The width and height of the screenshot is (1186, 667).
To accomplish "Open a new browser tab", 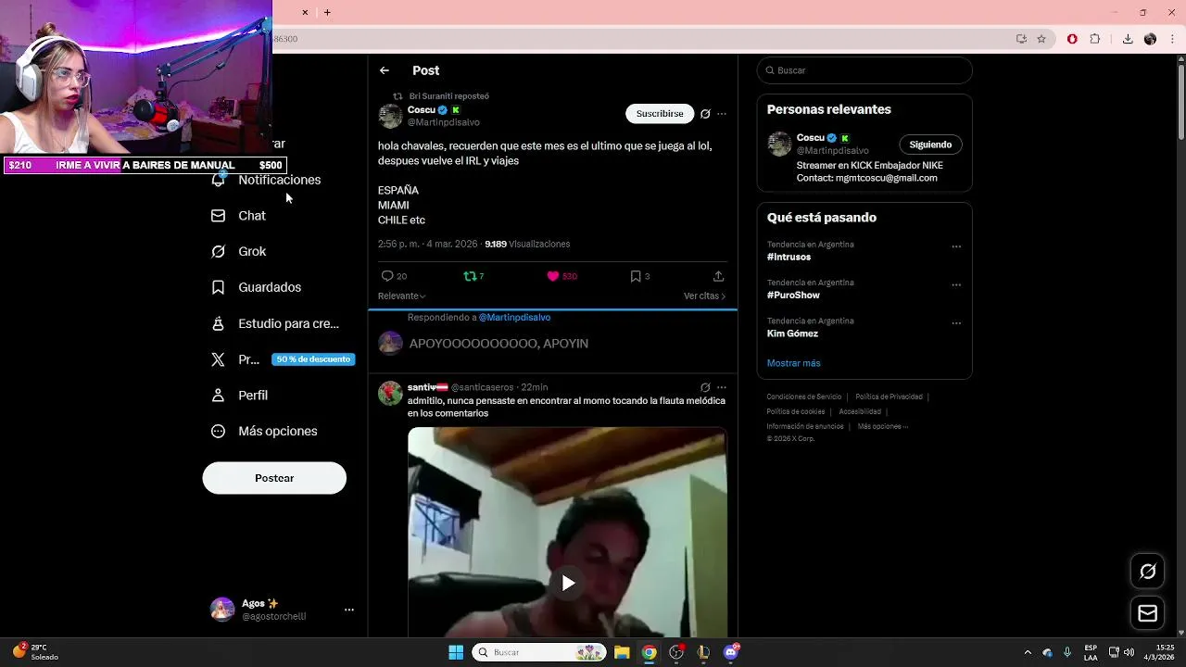I will coord(327,12).
